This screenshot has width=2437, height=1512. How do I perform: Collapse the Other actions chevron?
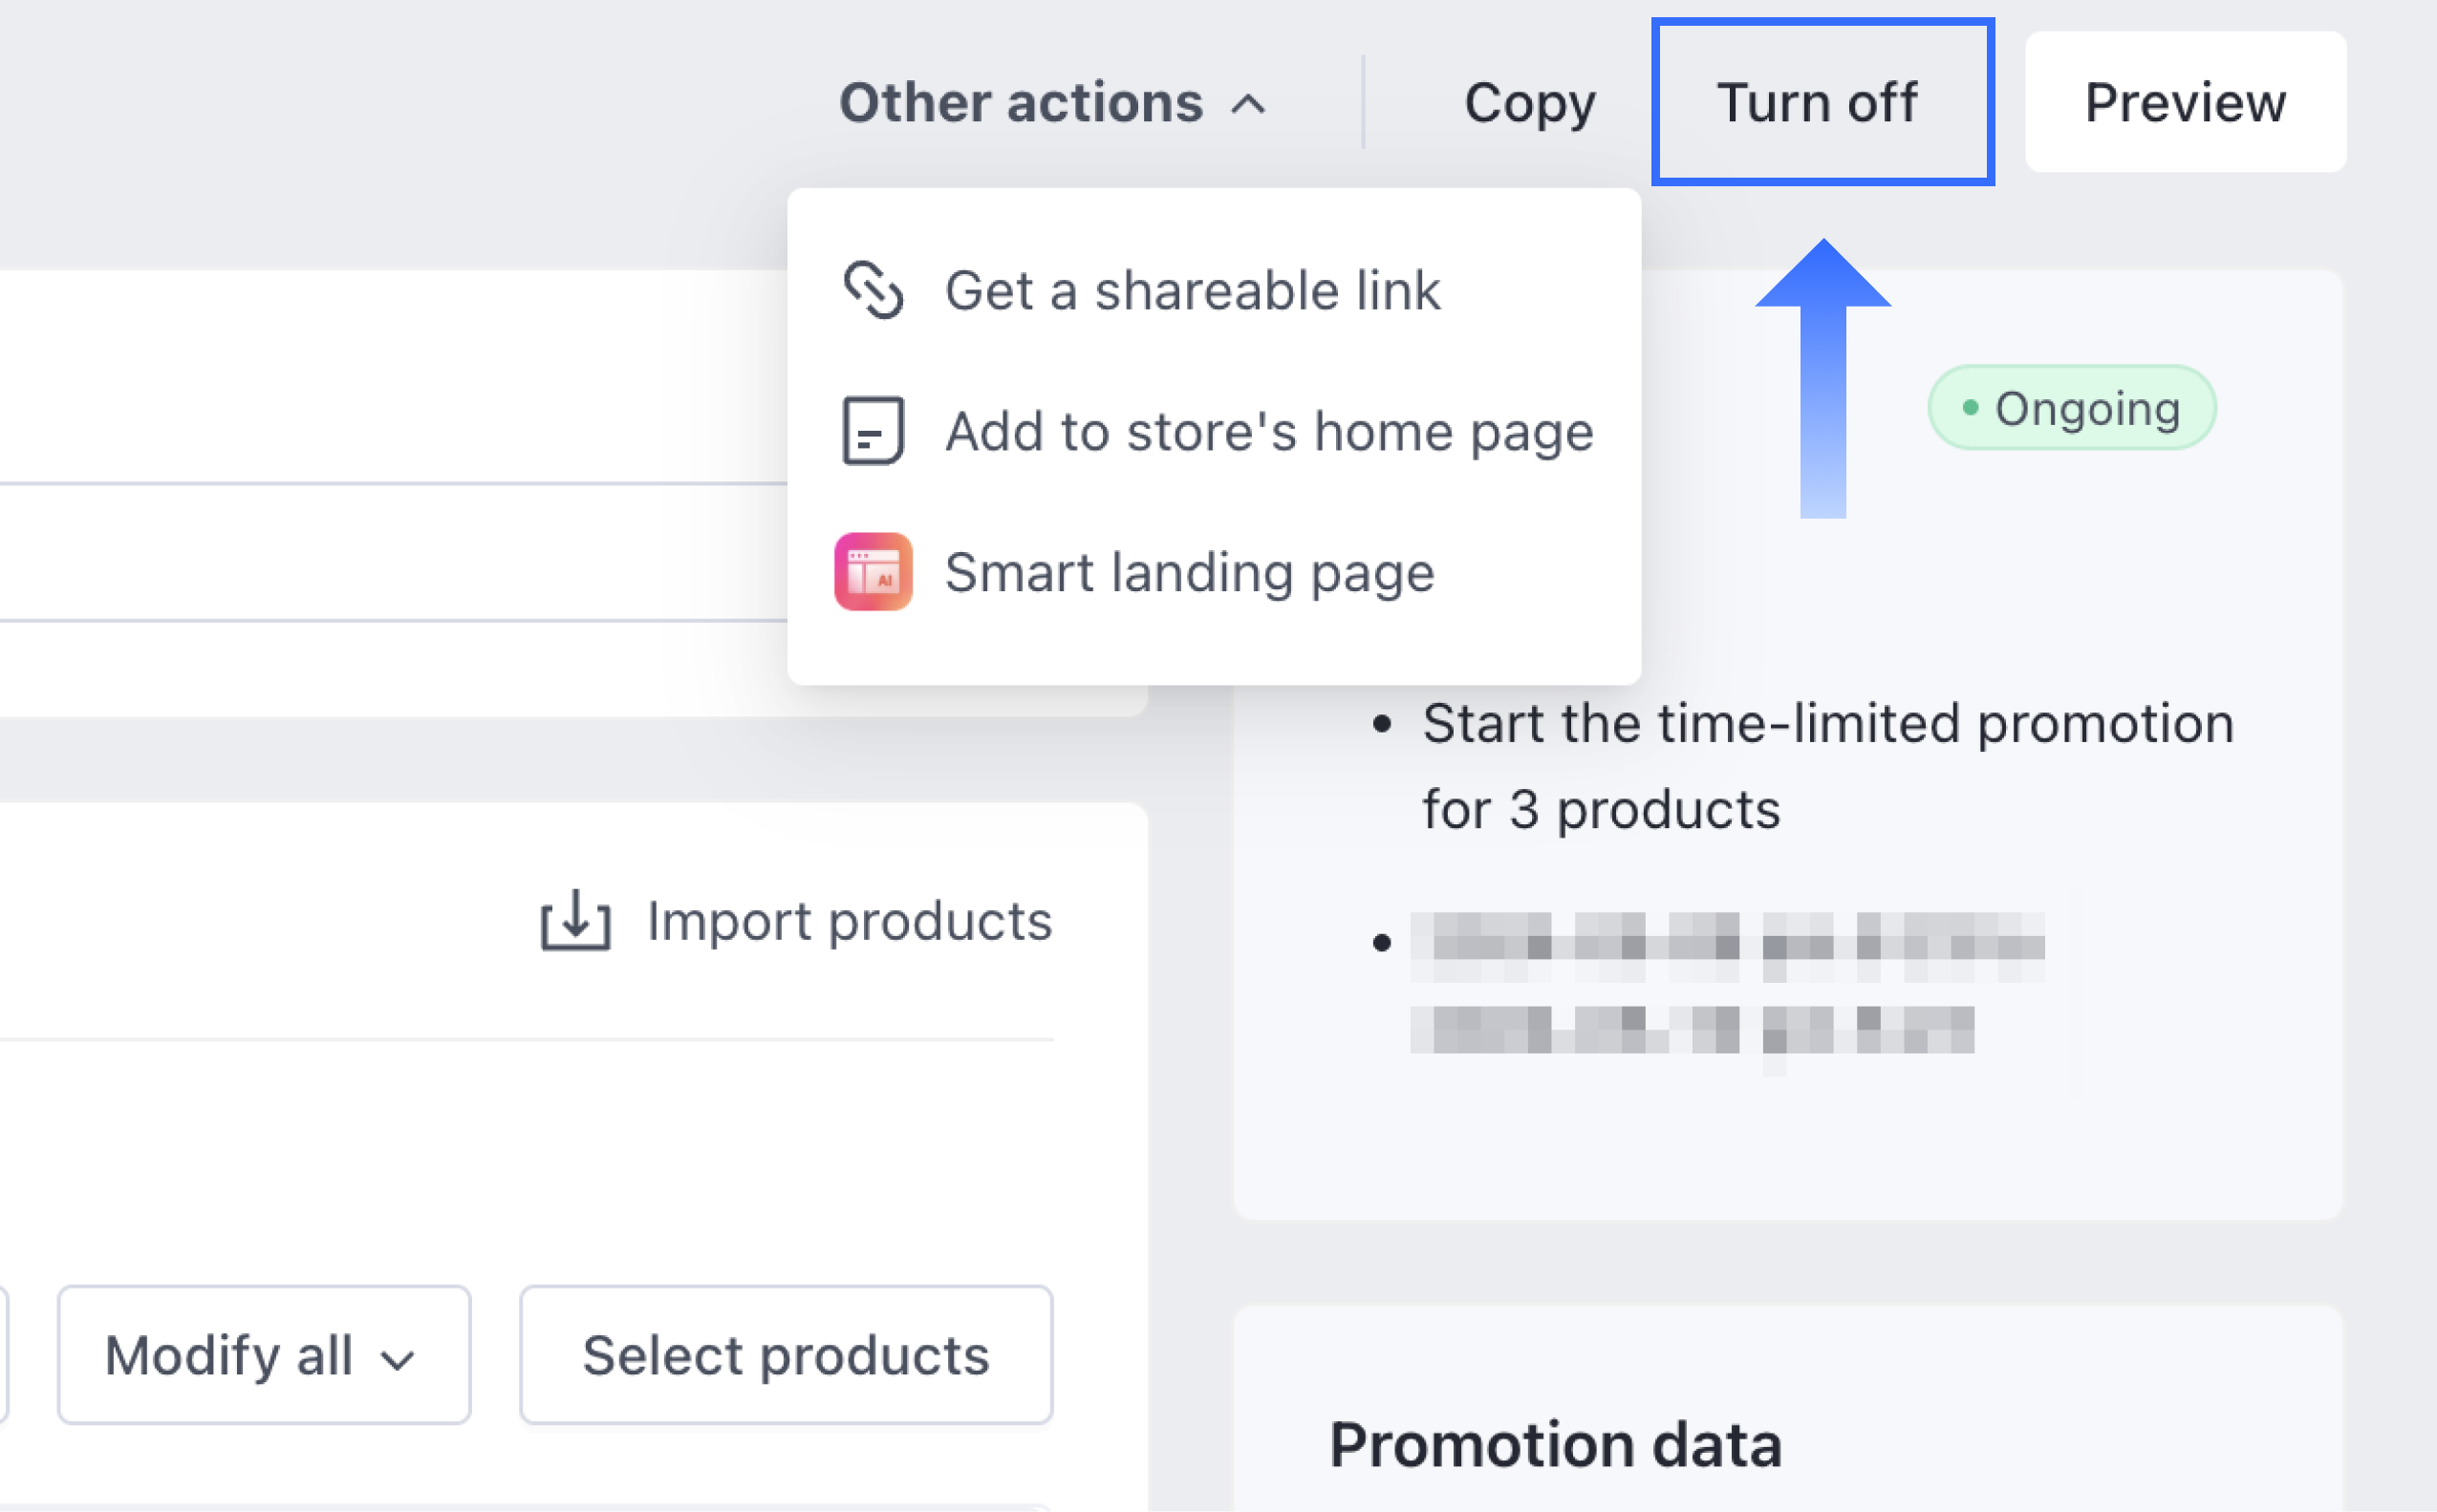coord(1248,104)
